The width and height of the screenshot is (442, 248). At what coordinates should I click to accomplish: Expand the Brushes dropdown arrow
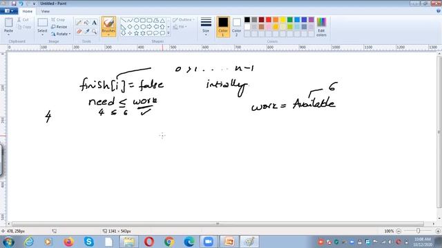[x=108, y=34]
